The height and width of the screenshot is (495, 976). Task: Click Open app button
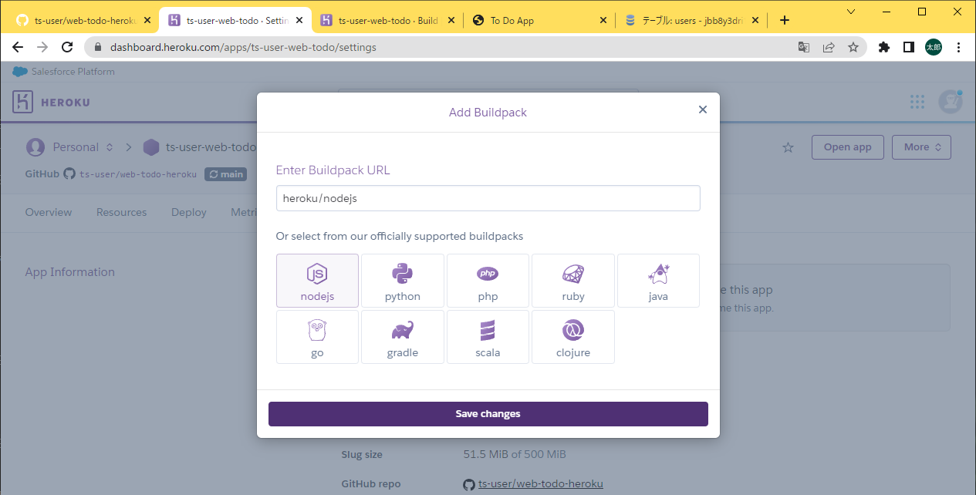pyautogui.click(x=847, y=147)
